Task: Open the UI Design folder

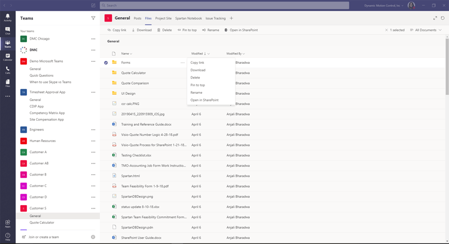Action: tap(128, 93)
